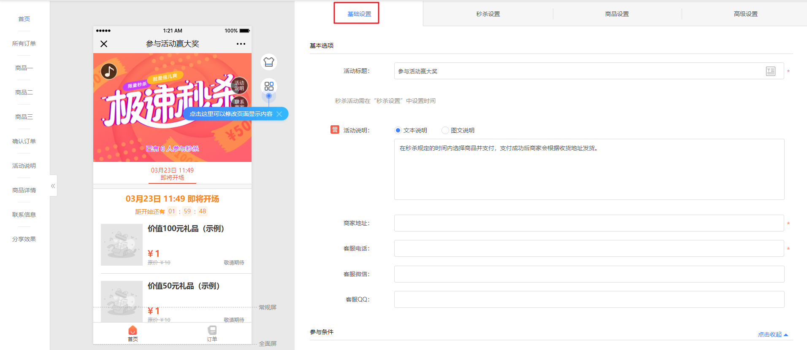Open the shirt skin/theme icon
Screen dimensions: 807x350
coord(269,62)
